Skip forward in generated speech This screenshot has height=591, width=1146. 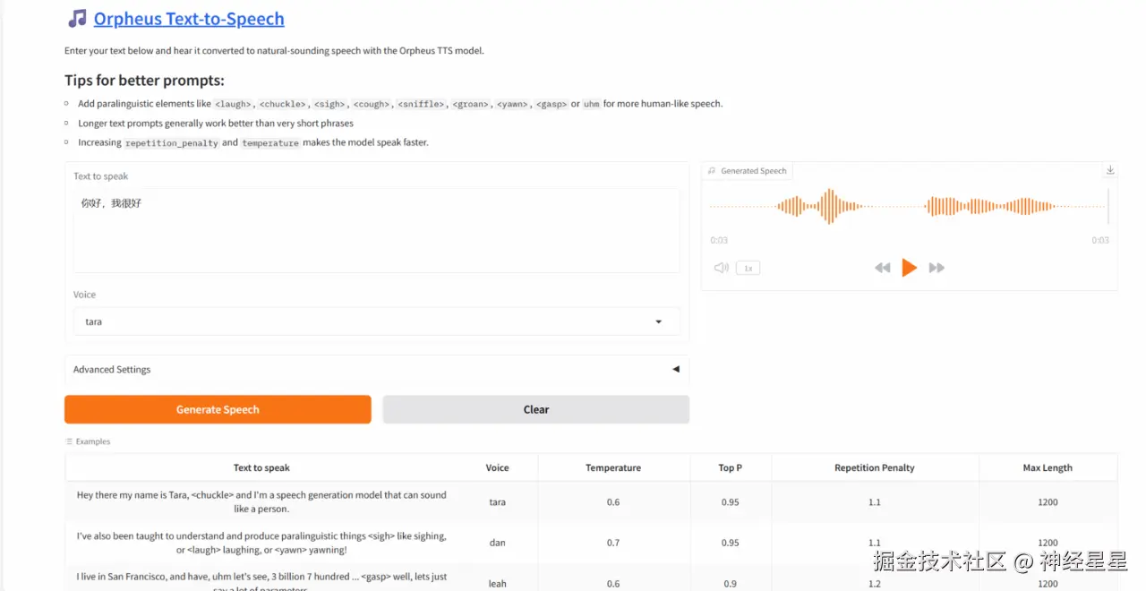pos(936,268)
